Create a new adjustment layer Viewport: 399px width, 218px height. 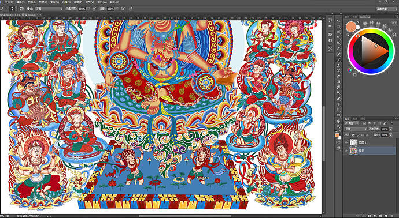point(375,216)
